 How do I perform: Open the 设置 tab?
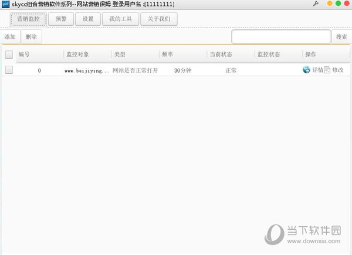(x=88, y=19)
